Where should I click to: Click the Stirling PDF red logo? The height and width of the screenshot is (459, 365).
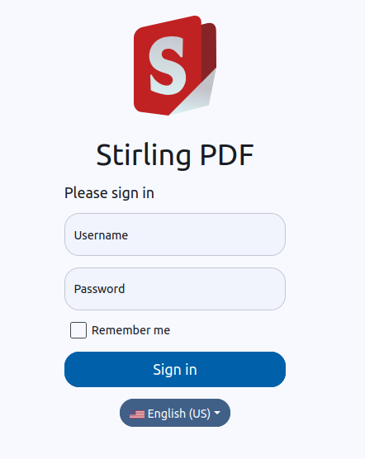click(x=175, y=65)
